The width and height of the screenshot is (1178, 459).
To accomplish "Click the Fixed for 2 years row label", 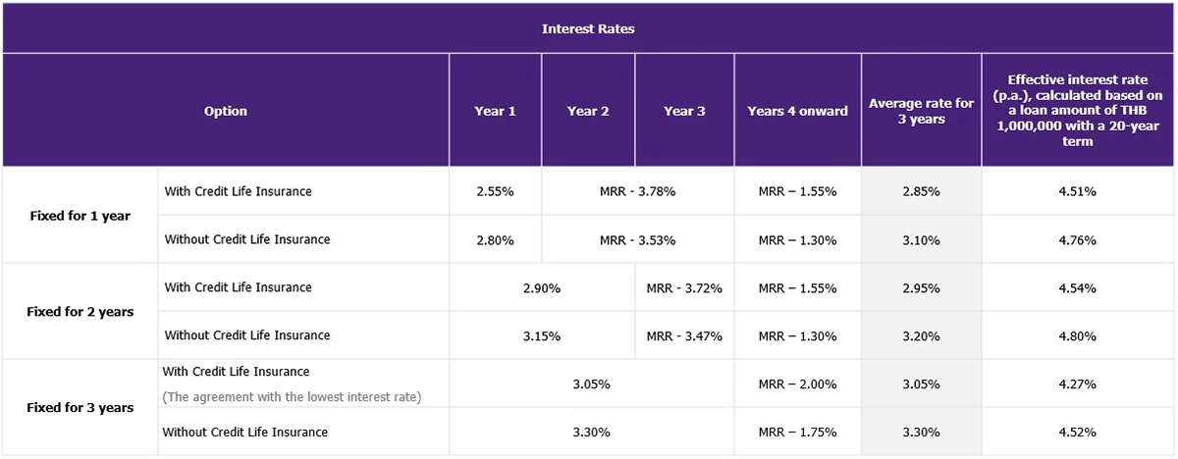I will tap(80, 312).
